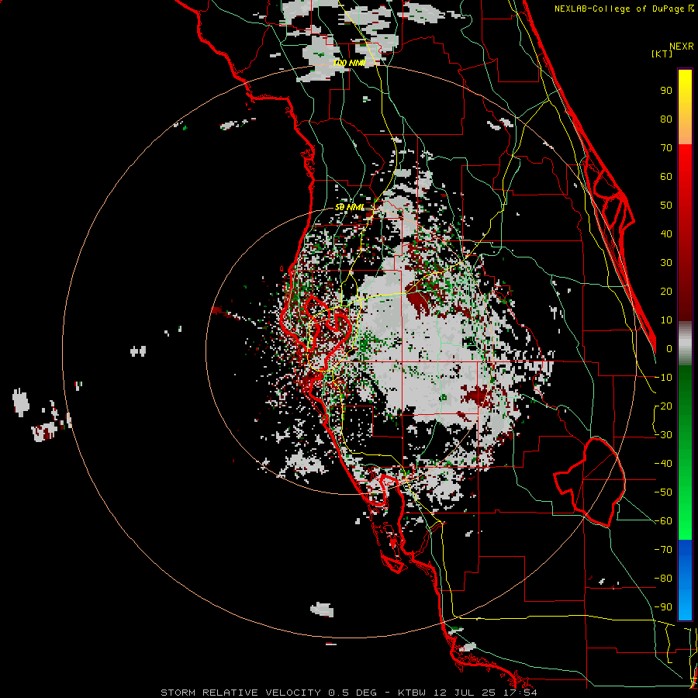698x698 pixels.
Task: Click the [KT] units label above the scale
Action: pos(662,54)
